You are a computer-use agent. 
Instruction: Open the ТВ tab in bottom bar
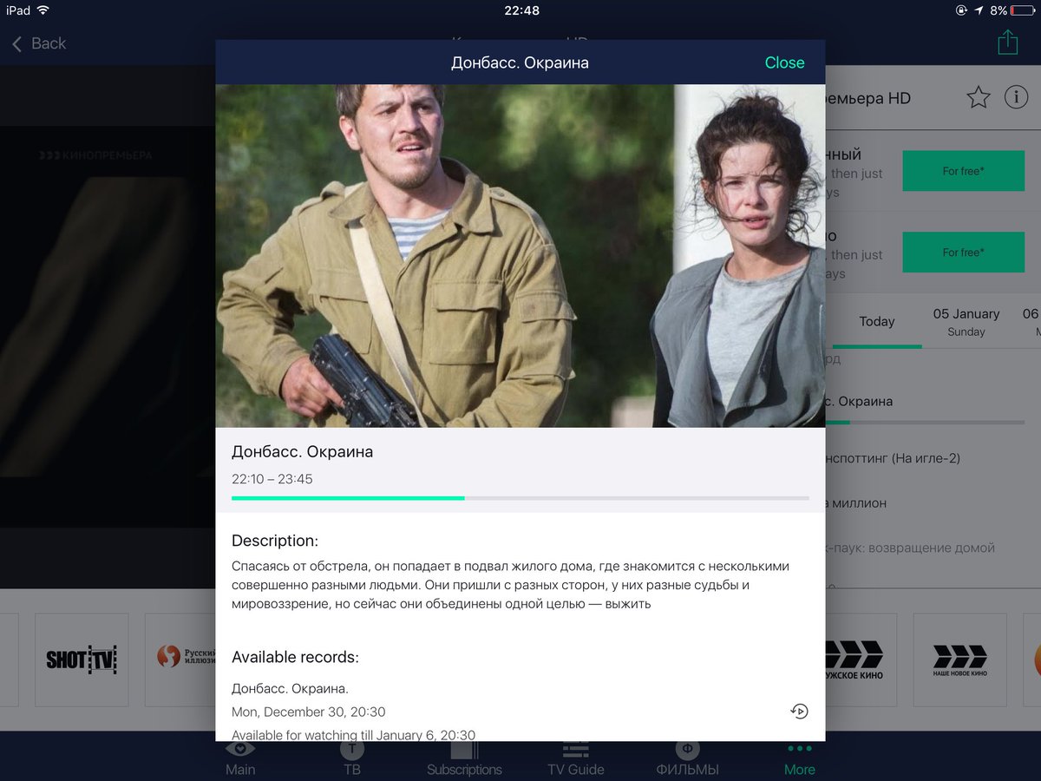coord(351,757)
